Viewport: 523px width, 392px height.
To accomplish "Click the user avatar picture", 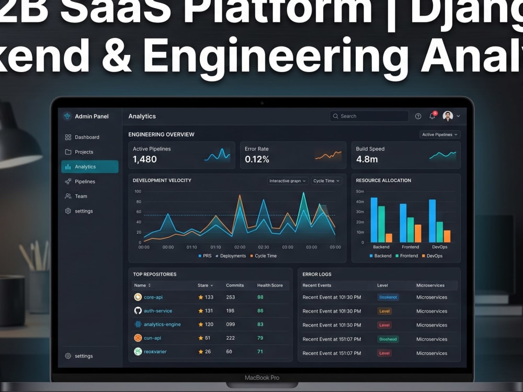I will click(448, 116).
